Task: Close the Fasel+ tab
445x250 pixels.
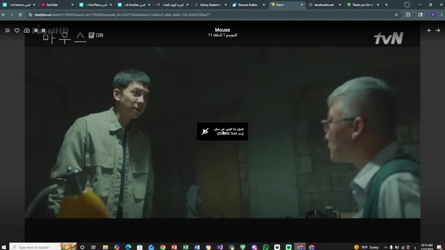Action: tap(302, 5)
